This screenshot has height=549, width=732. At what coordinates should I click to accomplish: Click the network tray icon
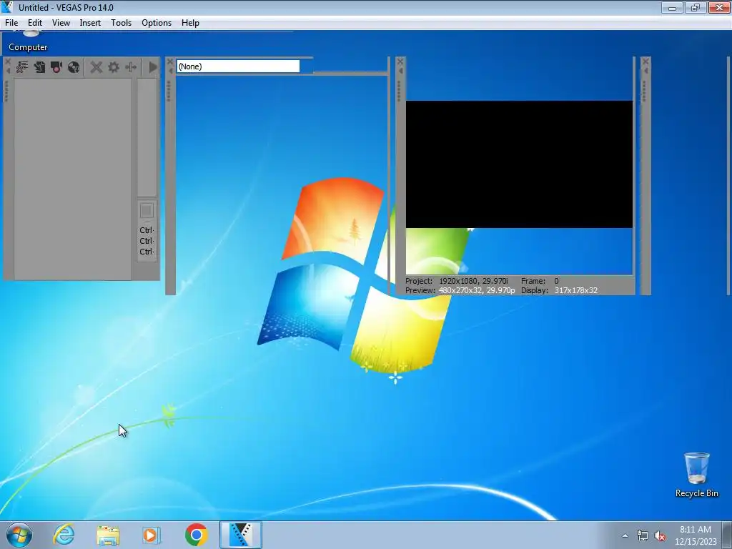coord(643,535)
